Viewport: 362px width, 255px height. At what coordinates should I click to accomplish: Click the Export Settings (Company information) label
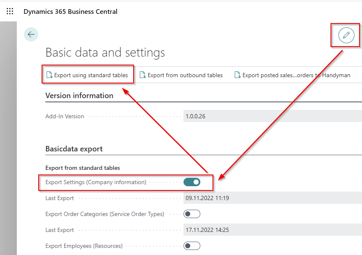click(96, 182)
